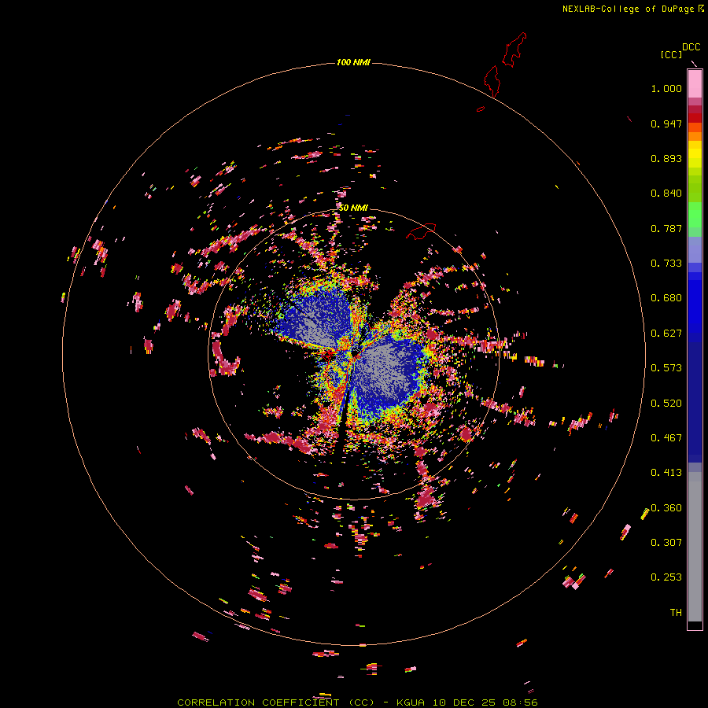The height and width of the screenshot is (708, 708).
Task: Pick the bright green segment of the color bar
Action: 695,215
